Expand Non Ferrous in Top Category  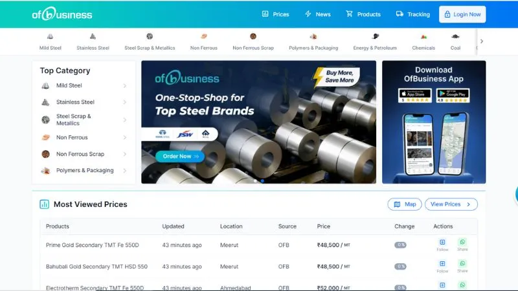point(125,138)
